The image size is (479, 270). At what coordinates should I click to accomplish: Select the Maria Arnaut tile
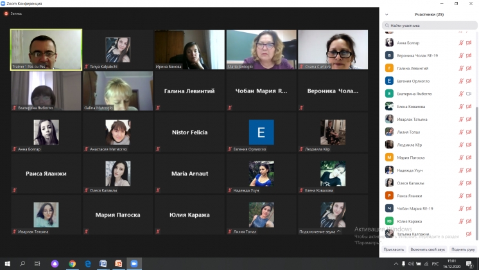189,174
